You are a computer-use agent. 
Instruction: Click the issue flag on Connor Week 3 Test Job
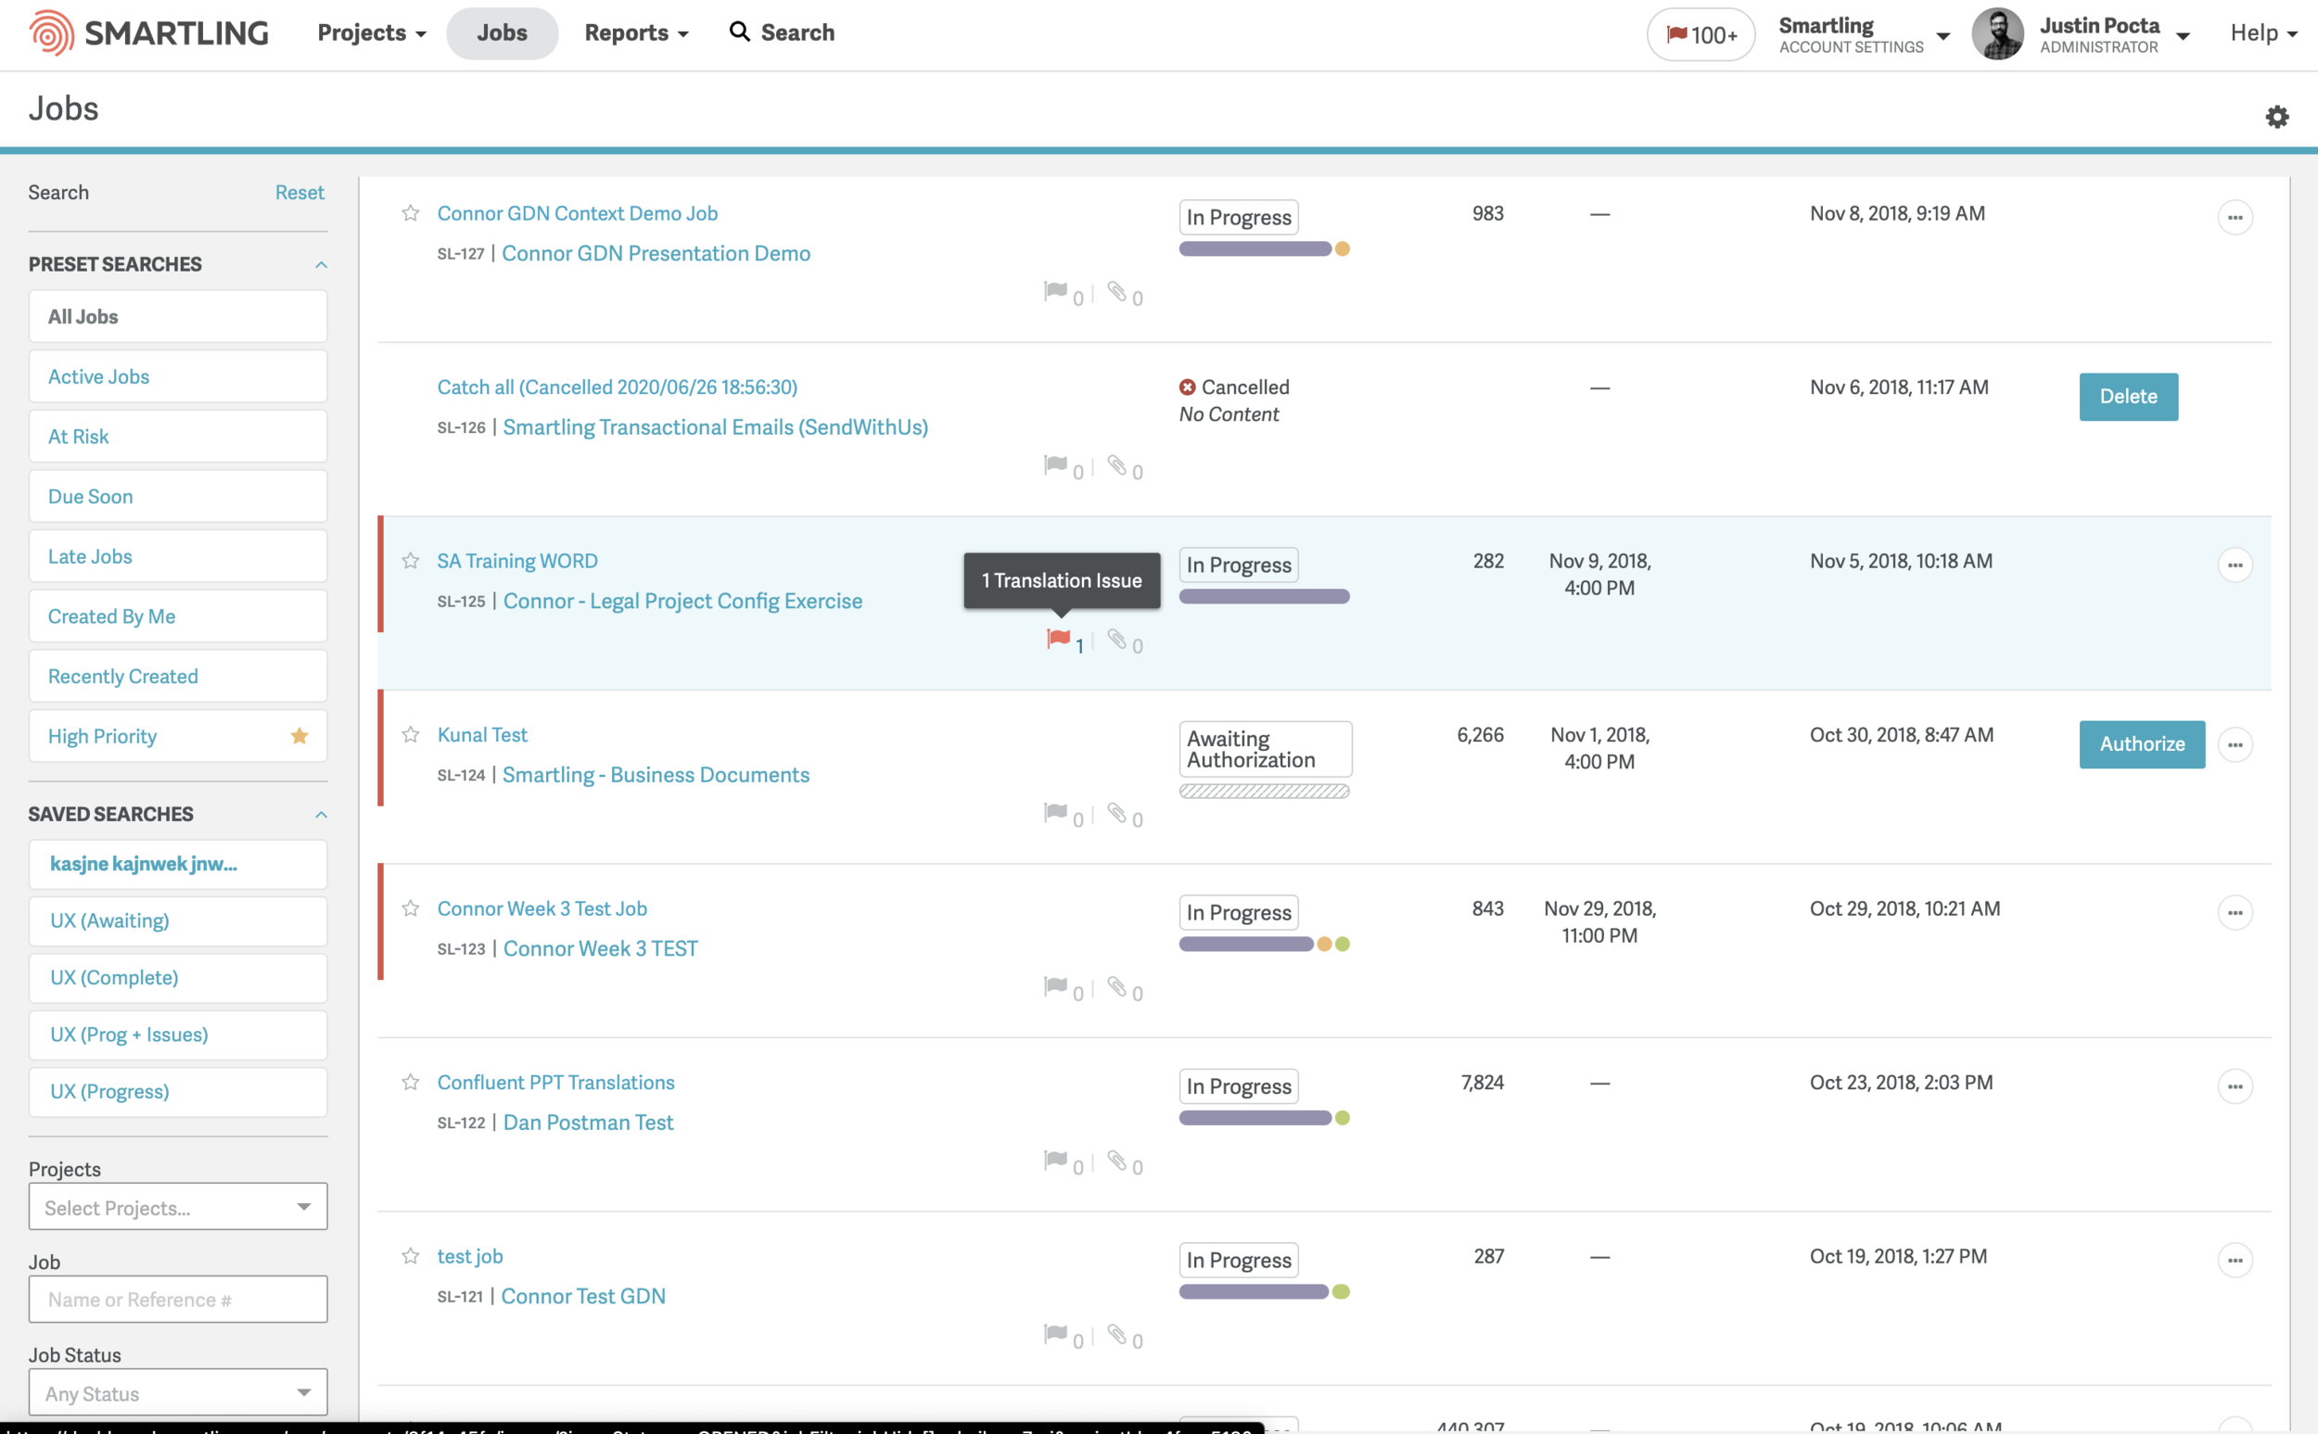pos(1056,986)
